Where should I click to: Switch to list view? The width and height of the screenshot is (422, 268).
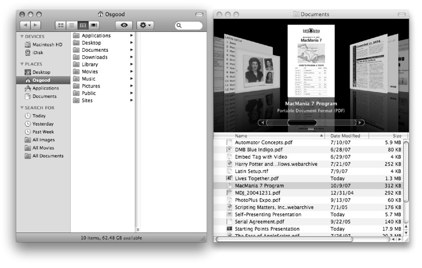(x=72, y=25)
